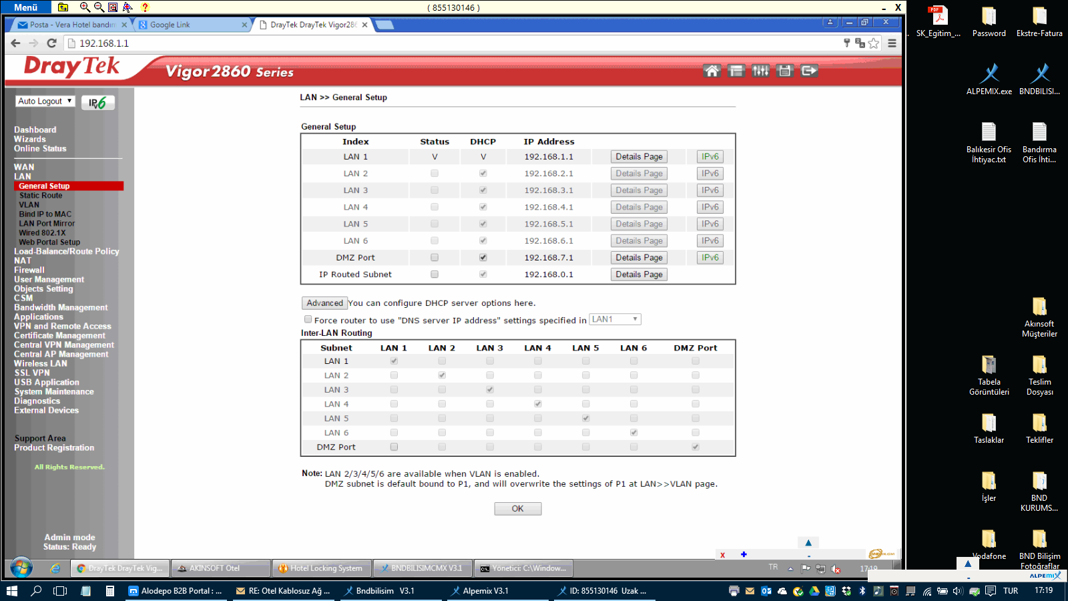This screenshot has height=601, width=1068.
Task: Click the IPv6 logo in the sidebar
Action: [x=97, y=103]
